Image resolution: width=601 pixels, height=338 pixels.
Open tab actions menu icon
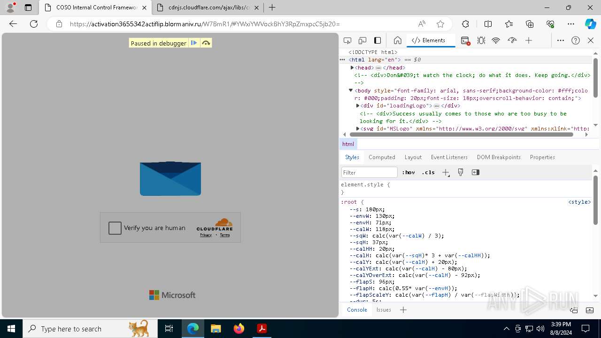click(x=28, y=8)
